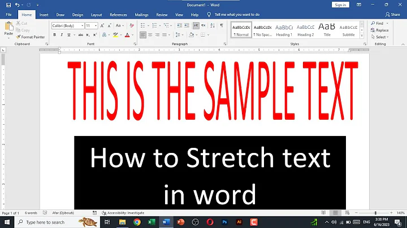The width and height of the screenshot is (407, 228).
Task: Open the borders dropdown arrow
Action: (208, 35)
